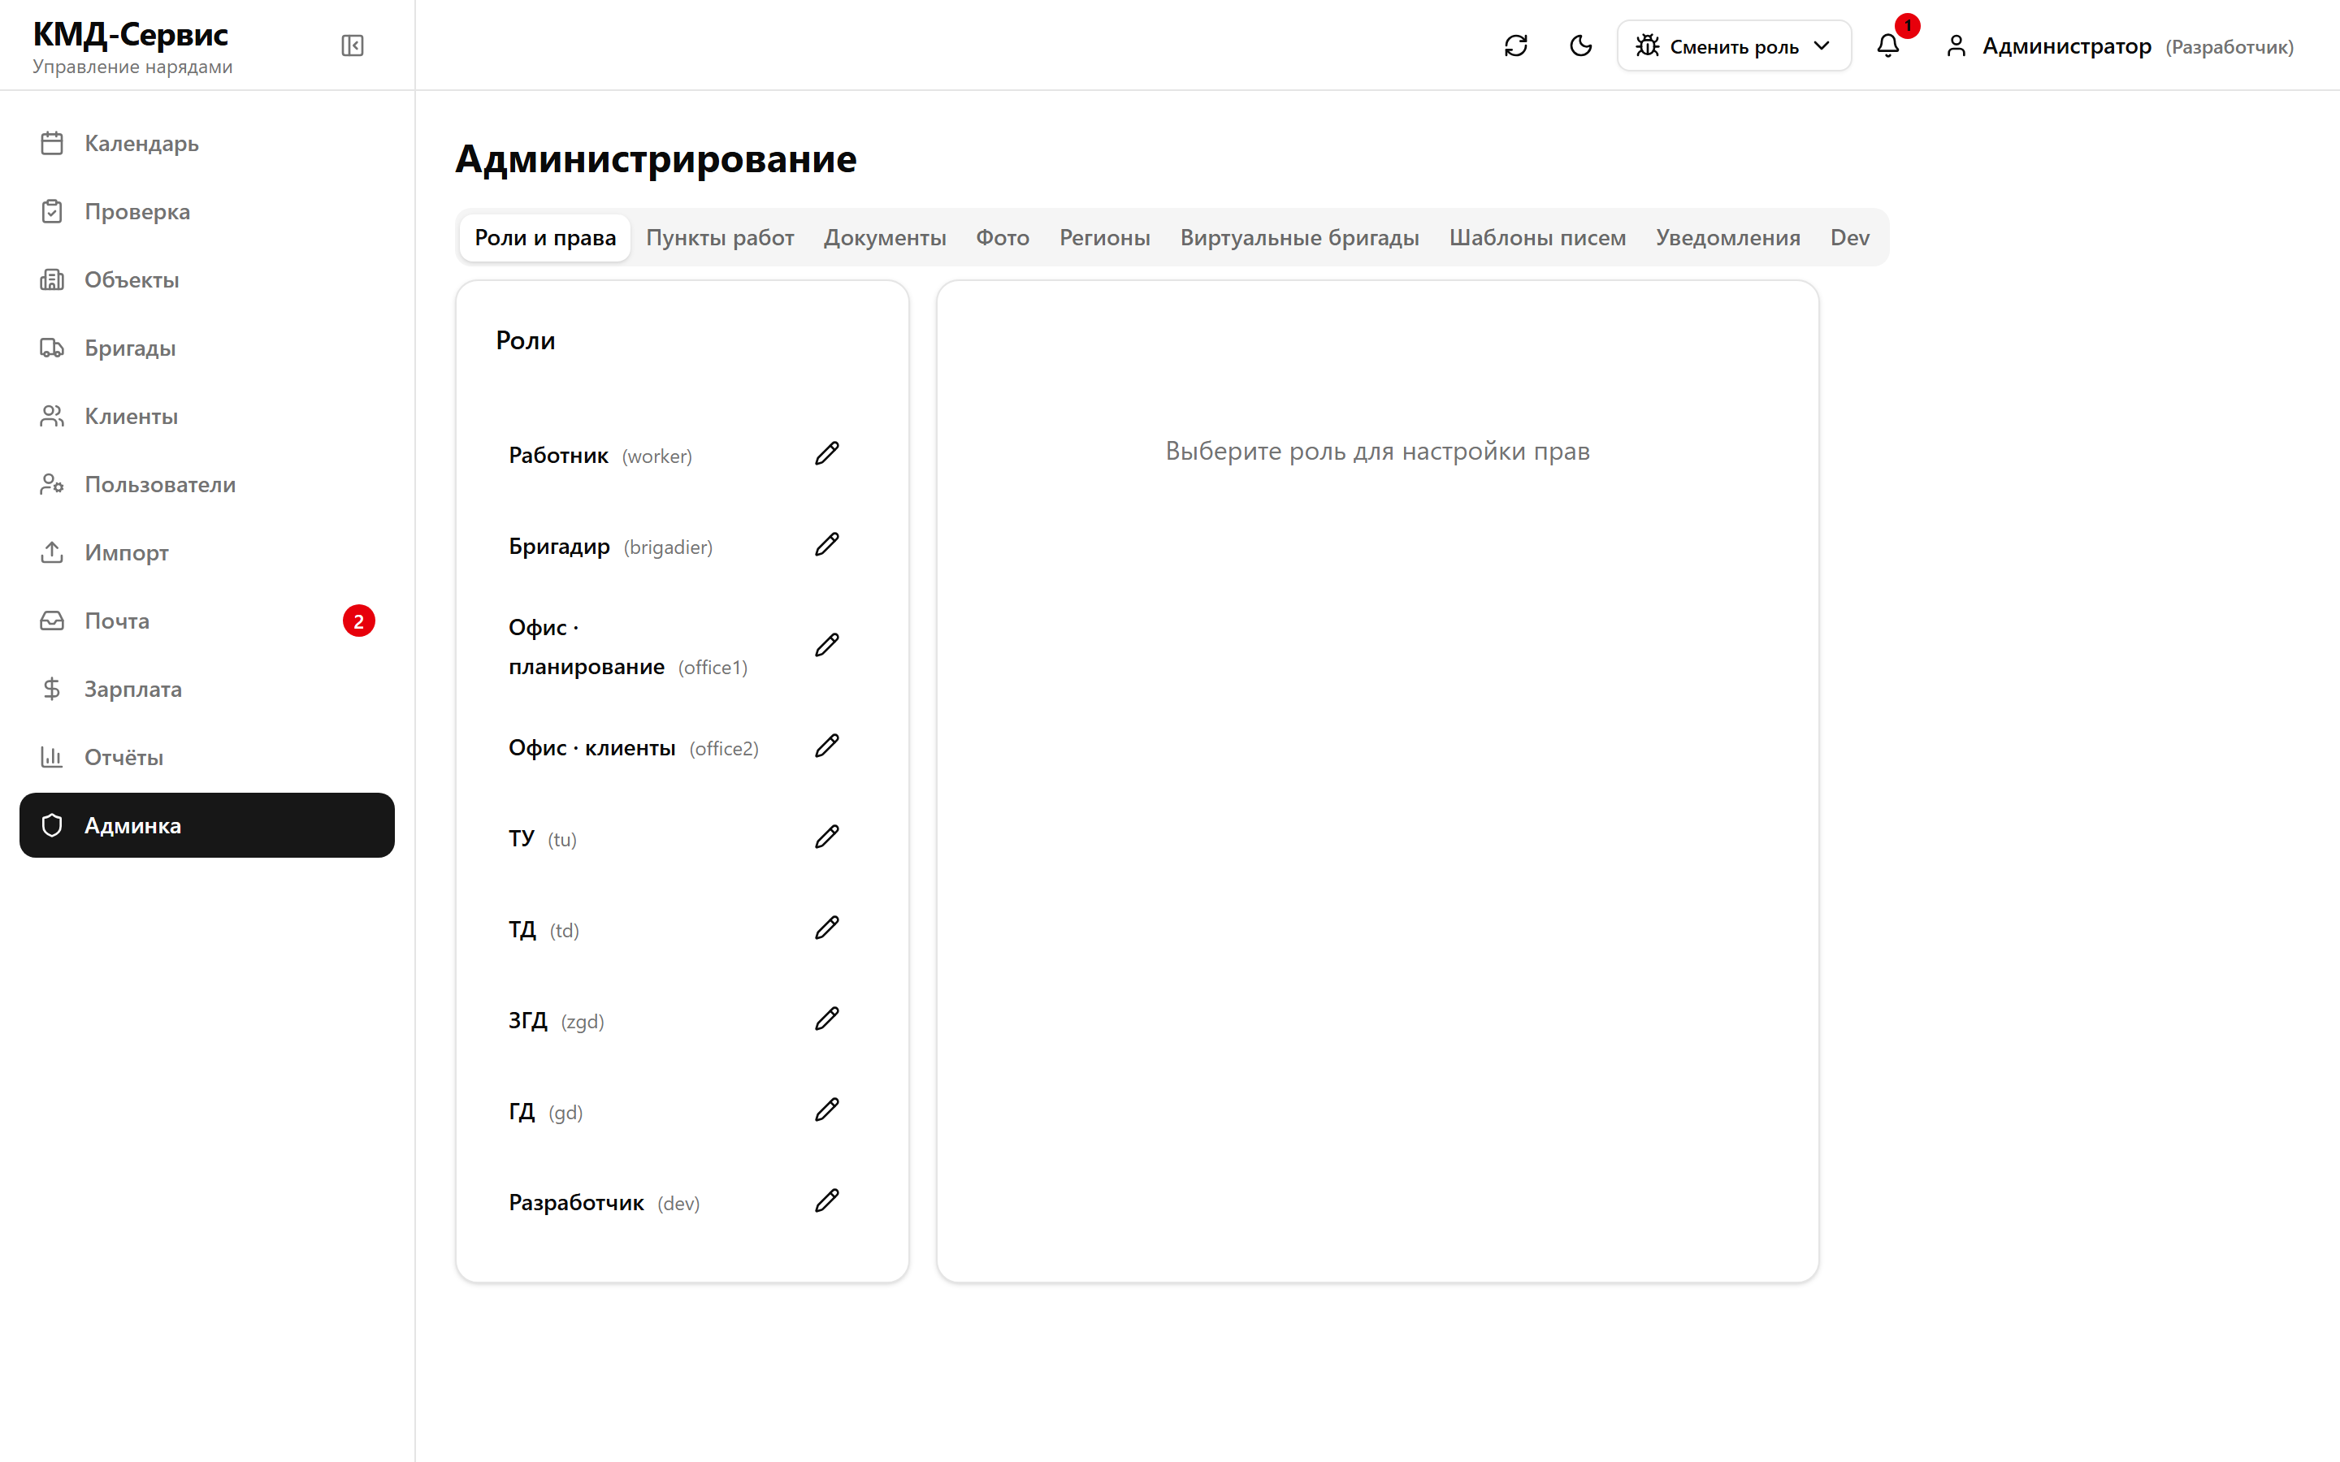
Task: Open notifications bell icon
Action: (x=1887, y=45)
